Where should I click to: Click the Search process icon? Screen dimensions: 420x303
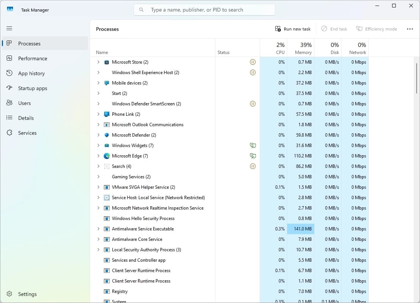(107, 166)
